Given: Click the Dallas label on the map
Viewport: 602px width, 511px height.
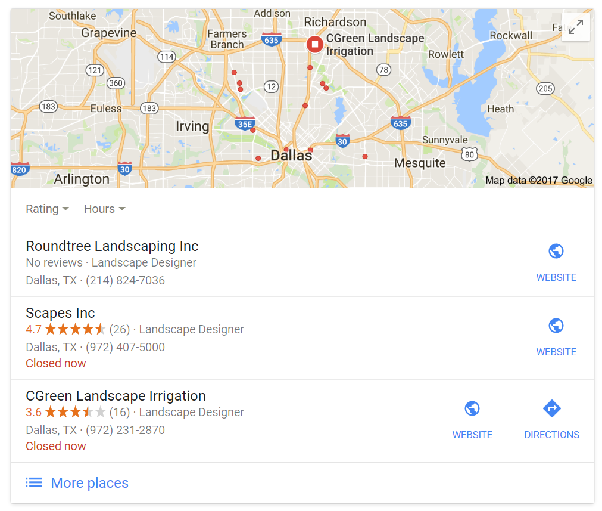Looking at the screenshot, I should [291, 156].
